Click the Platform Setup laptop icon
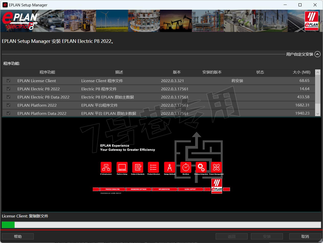The width and height of the screenshot is (323, 243). pos(122,167)
